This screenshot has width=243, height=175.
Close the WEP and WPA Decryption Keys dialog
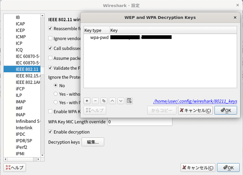pyautogui.click(x=235, y=18)
